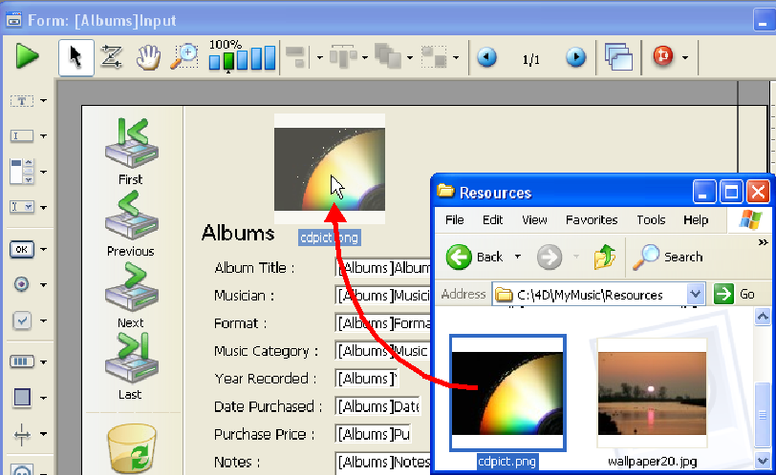Click the distribute objects toolbar icon
776x475 pixels.
342,57
